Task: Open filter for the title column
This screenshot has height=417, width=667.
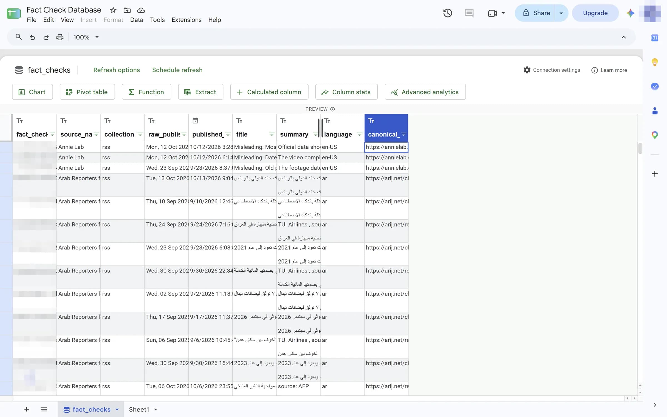Action: click(272, 134)
